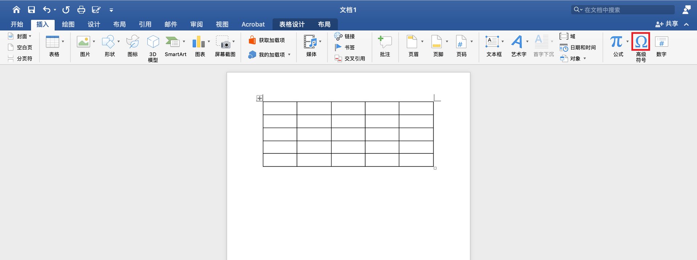Viewport: 697px width, 260px height.
Task: Insert a 空白页 blank page
Action: point(20,48)
